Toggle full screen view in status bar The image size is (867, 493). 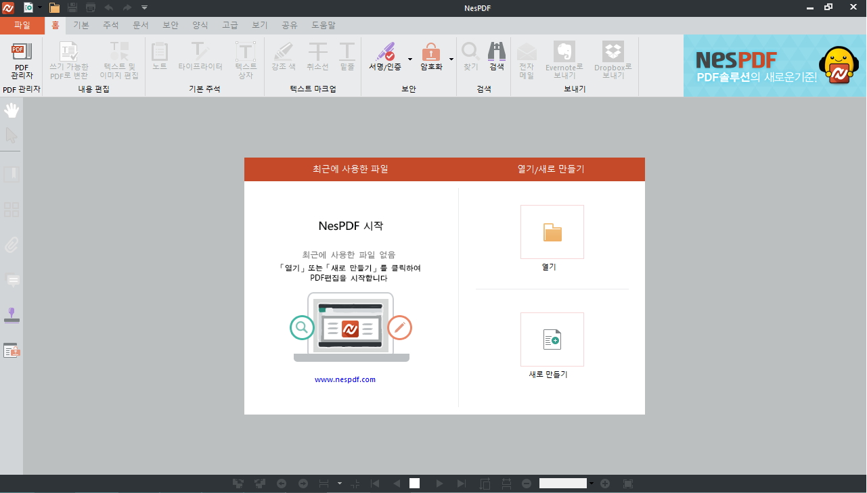[x=627, y=484]
